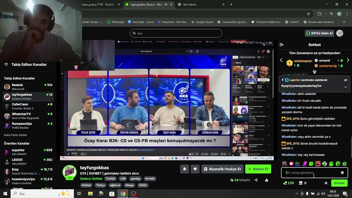Select the eğlence tag
Image resolution: width=352 pixels, height=198 pixels.
point(115,185)
